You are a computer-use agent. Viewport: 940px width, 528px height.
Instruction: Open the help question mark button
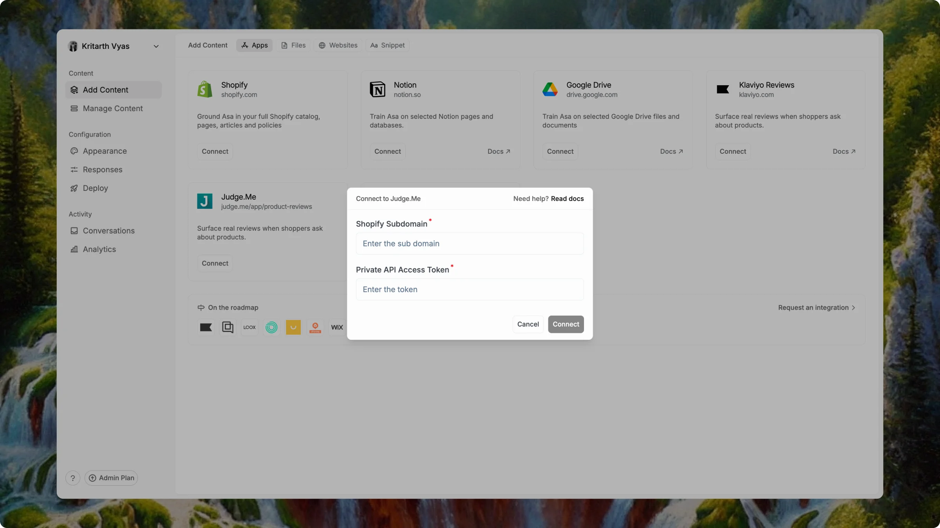click(73, 478)
